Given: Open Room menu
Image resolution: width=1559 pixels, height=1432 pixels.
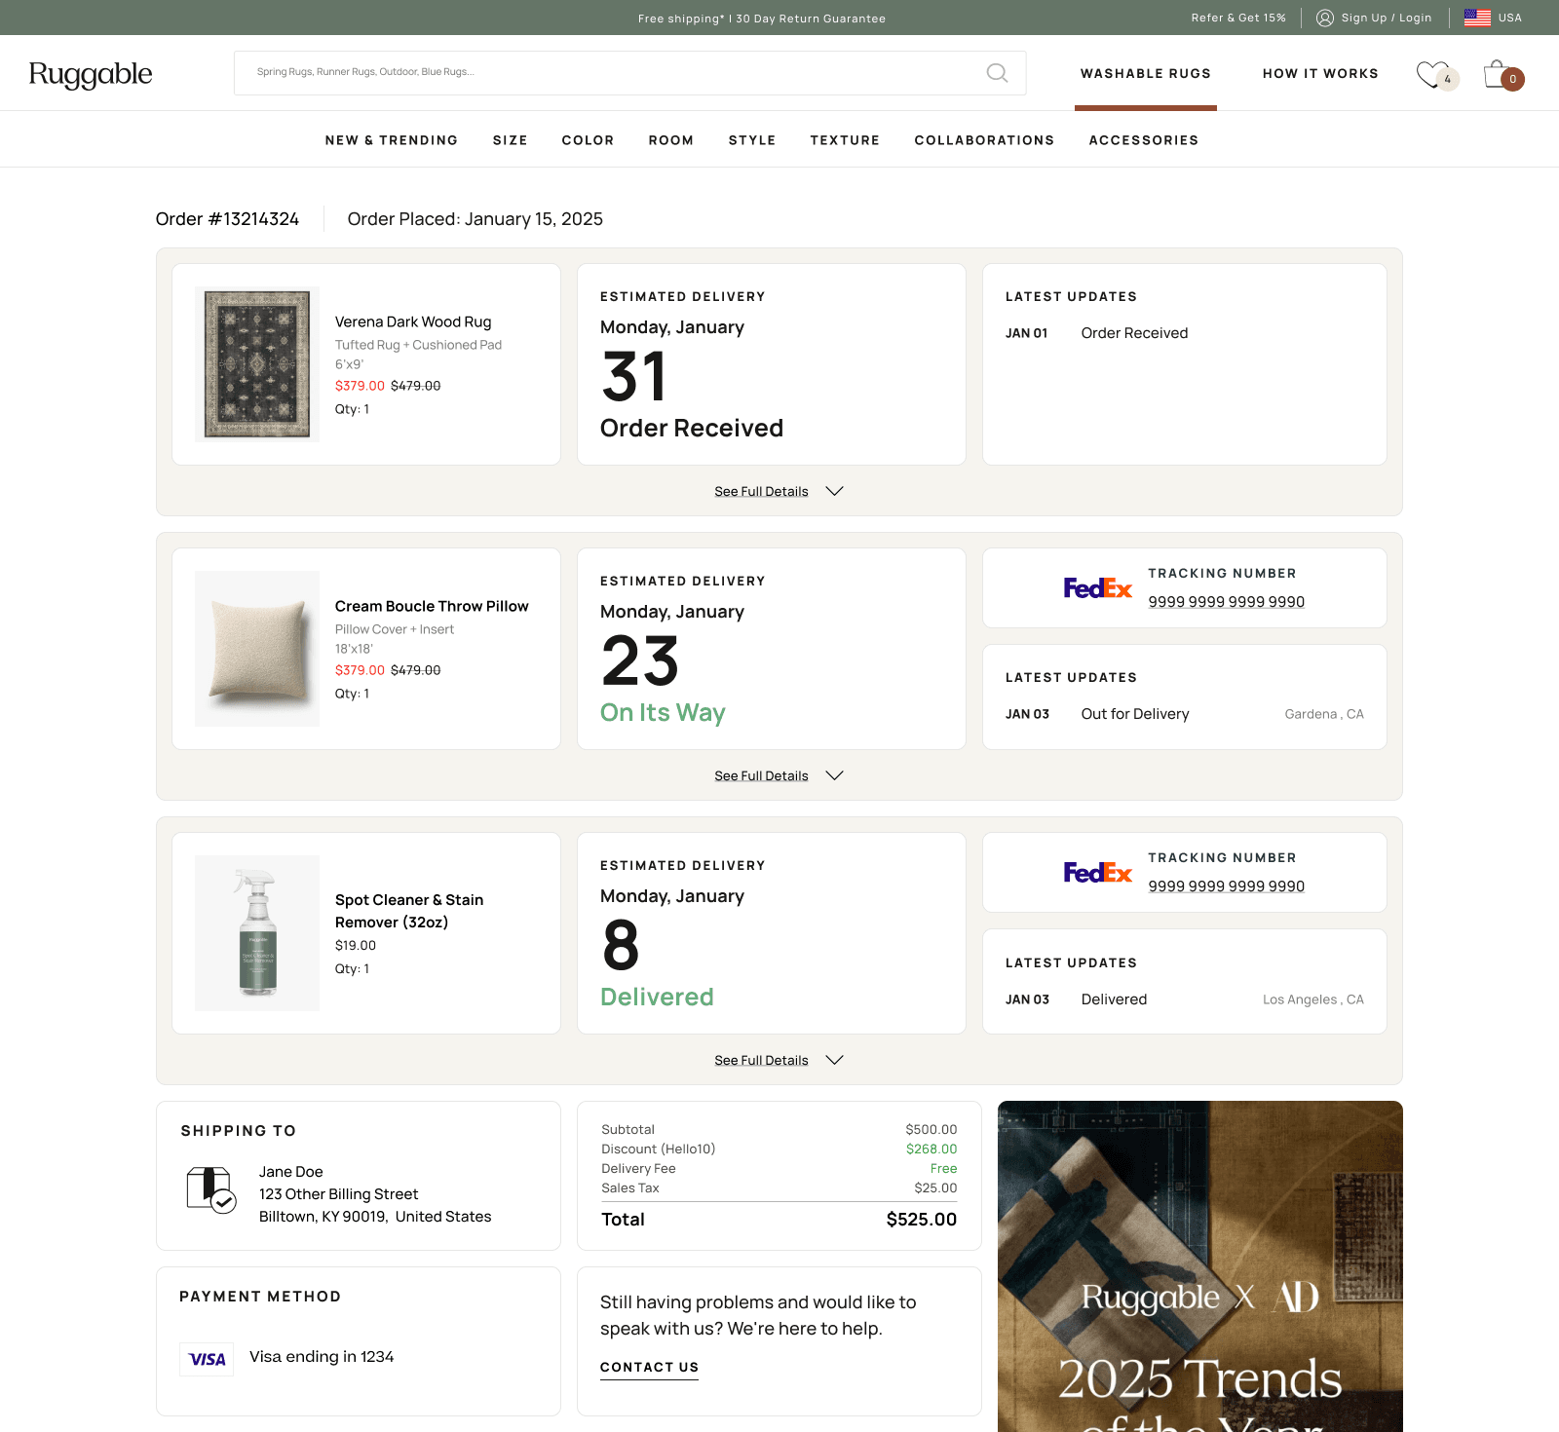Looking at the screenshot, I should coord(671,140).
